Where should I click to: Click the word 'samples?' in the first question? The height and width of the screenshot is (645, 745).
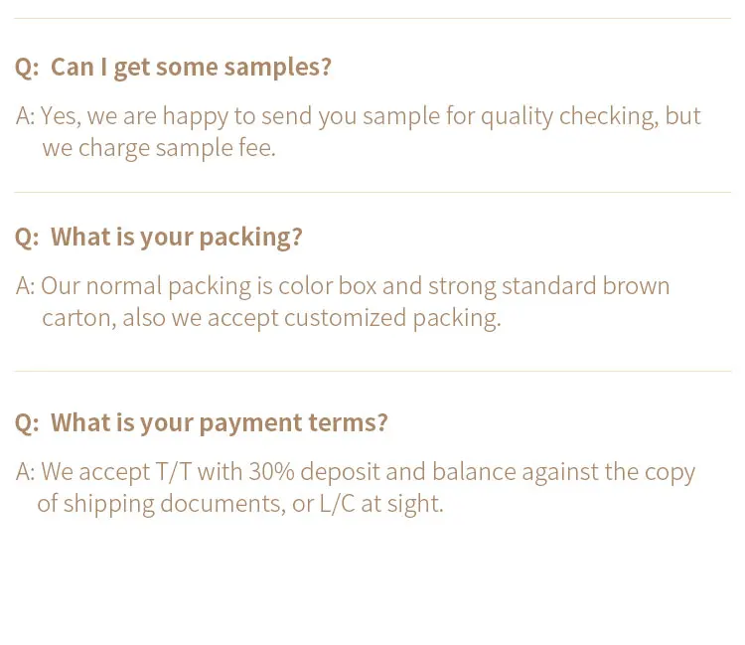click(x=277, y=68)
